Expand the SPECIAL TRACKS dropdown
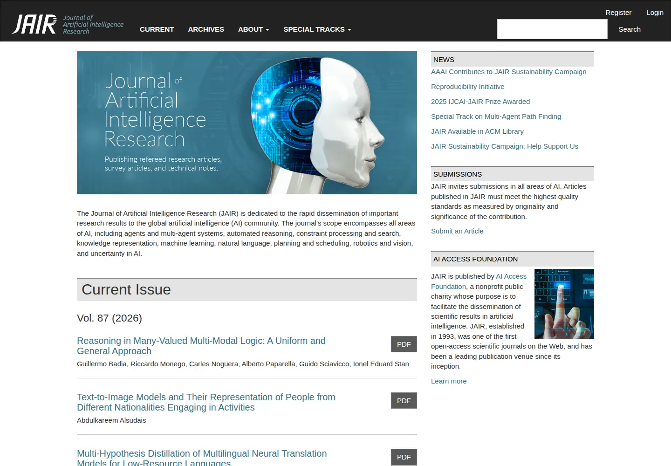671x466 pixels. (x=317, y=29)
